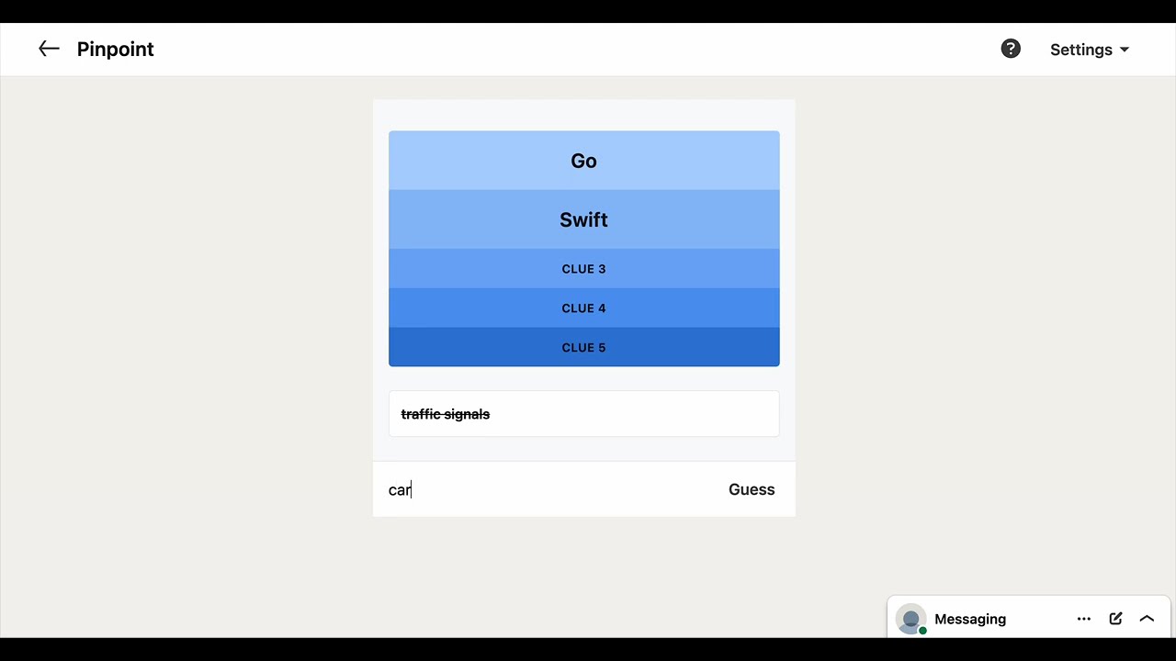This screenshot has height=661, width=1176.
Task: Click the CLUE 5 row
Action: pos(584,347)
